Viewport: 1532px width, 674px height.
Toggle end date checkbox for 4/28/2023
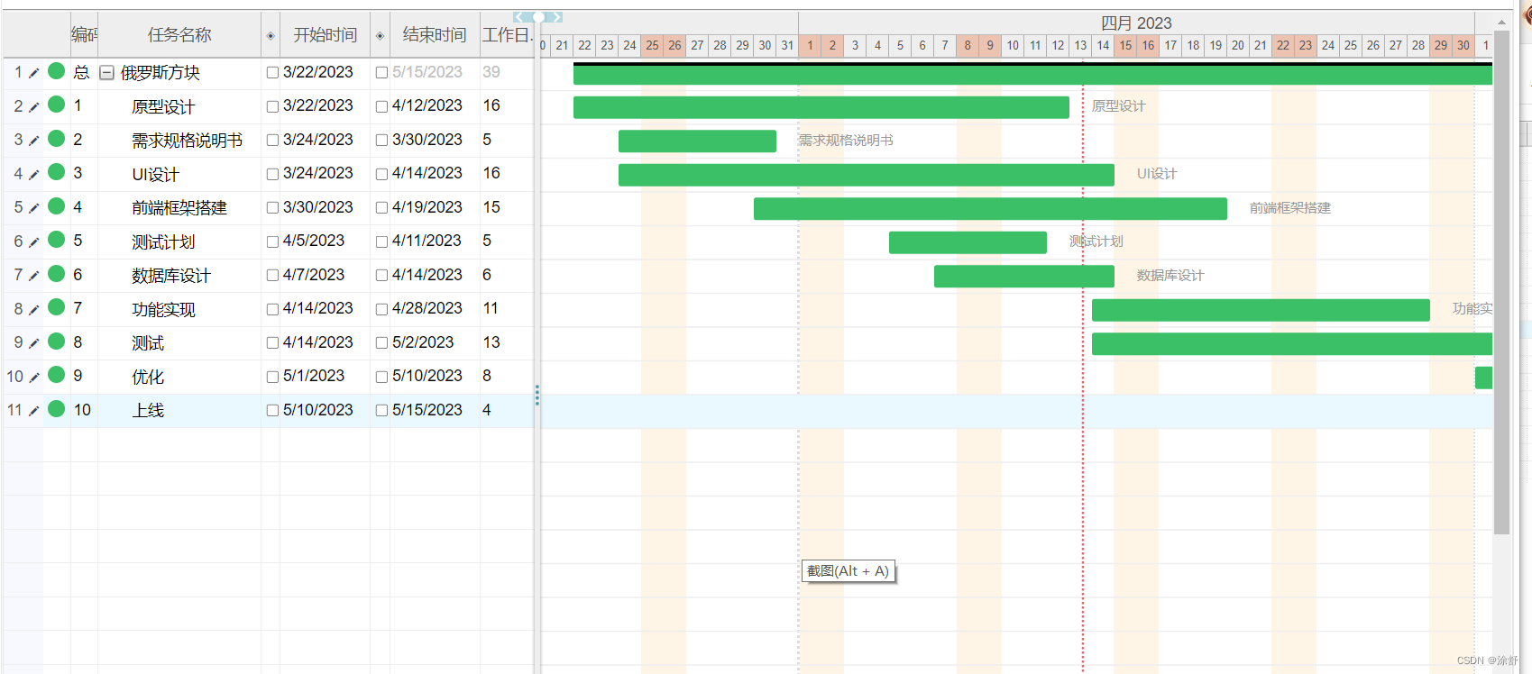tap(381, 309)
